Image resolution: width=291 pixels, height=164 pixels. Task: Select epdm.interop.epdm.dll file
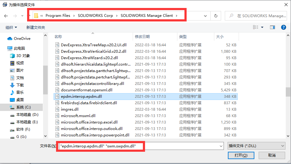pos(146,96)
